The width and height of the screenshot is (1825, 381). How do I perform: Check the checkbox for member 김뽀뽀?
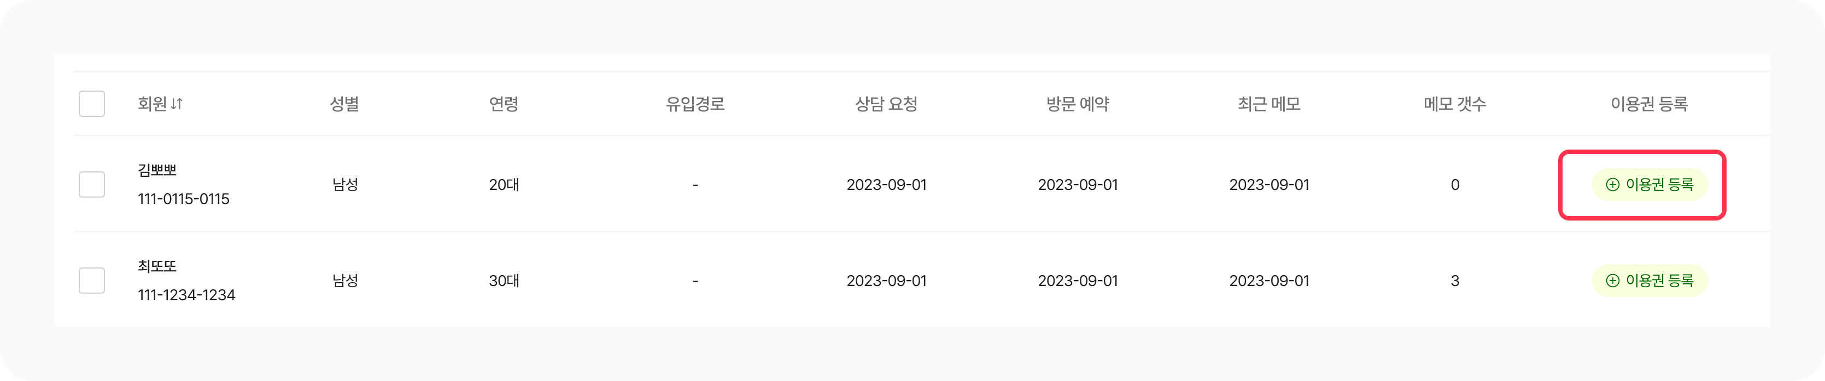coord(92,184)
